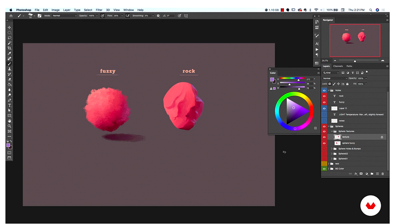Select the Path Selection tool
This screenshot has height=224, width=394.
click(9, 110)
